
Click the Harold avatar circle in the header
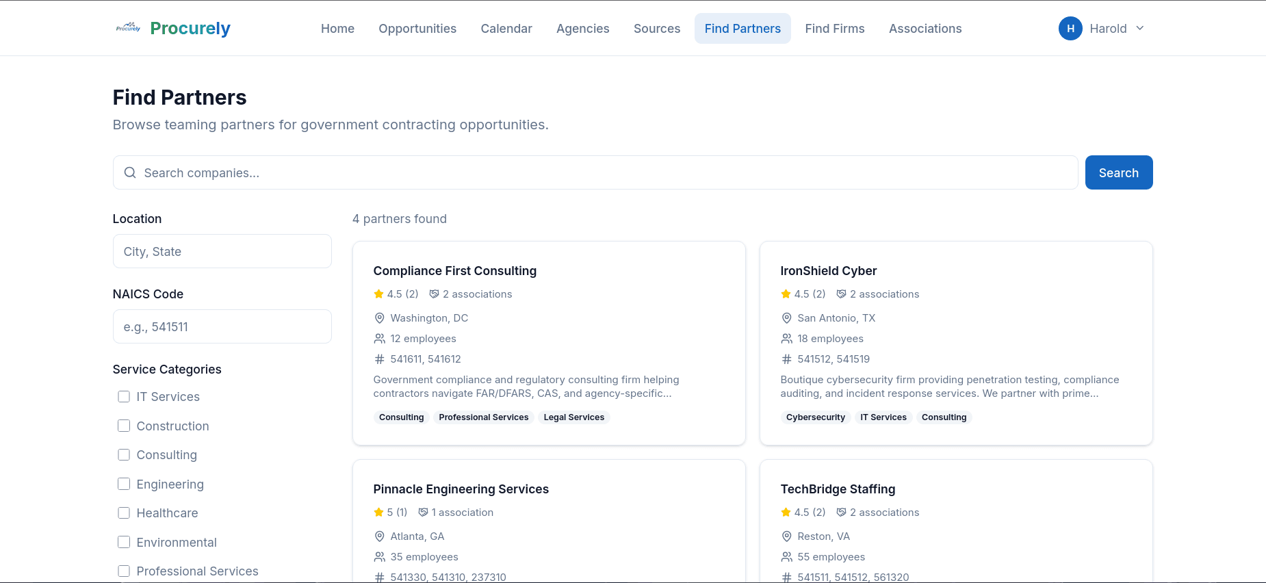coord(1070,28)
